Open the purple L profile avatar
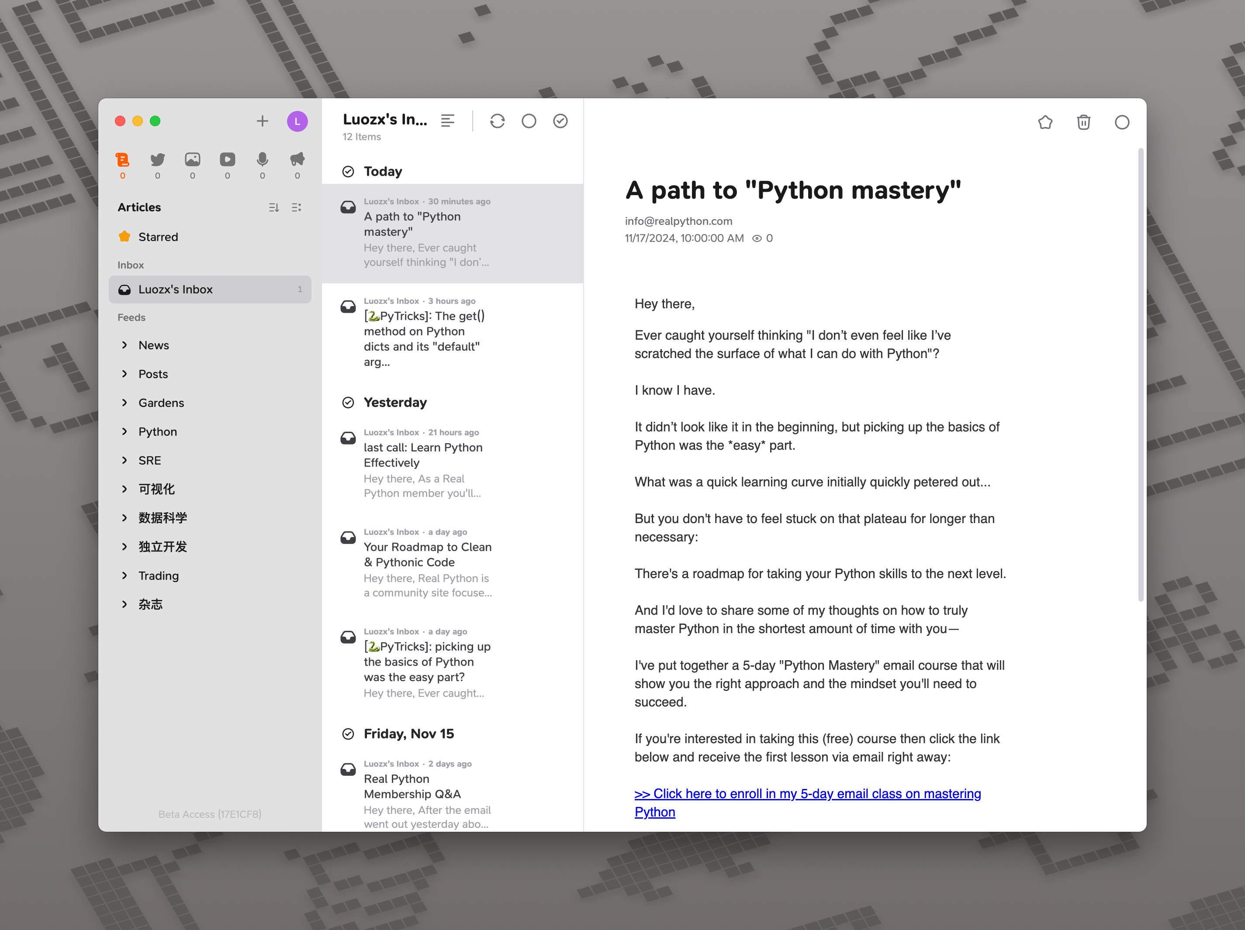 (x=297, y=121)
